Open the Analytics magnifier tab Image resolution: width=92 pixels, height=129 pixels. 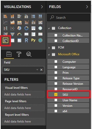(x=29, y=54)
